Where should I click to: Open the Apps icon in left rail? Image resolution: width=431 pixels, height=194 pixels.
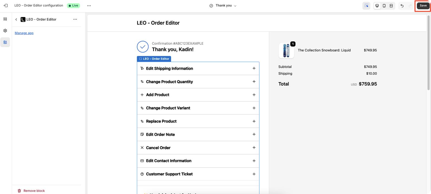5,42
